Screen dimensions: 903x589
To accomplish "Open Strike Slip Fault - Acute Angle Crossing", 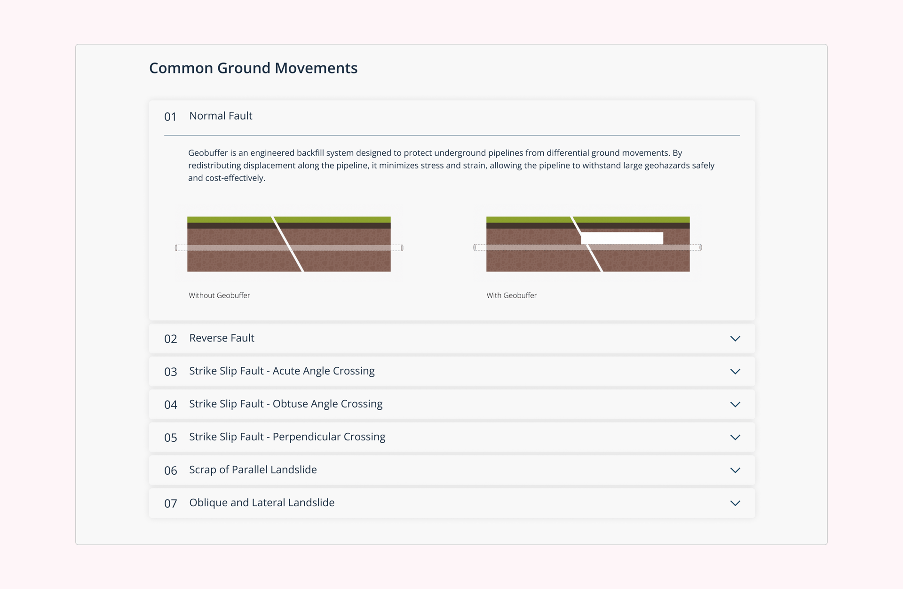I will click(282, 371).
